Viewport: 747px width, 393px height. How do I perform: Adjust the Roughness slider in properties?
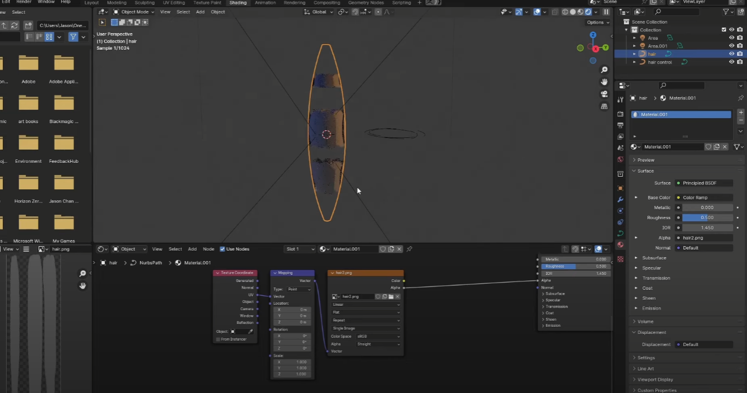pos(707,217)
